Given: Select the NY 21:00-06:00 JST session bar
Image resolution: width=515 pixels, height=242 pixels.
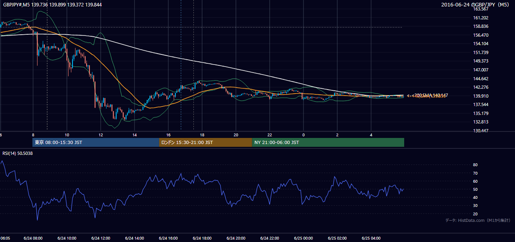Looking at the screenshot, I should [328, 142].
